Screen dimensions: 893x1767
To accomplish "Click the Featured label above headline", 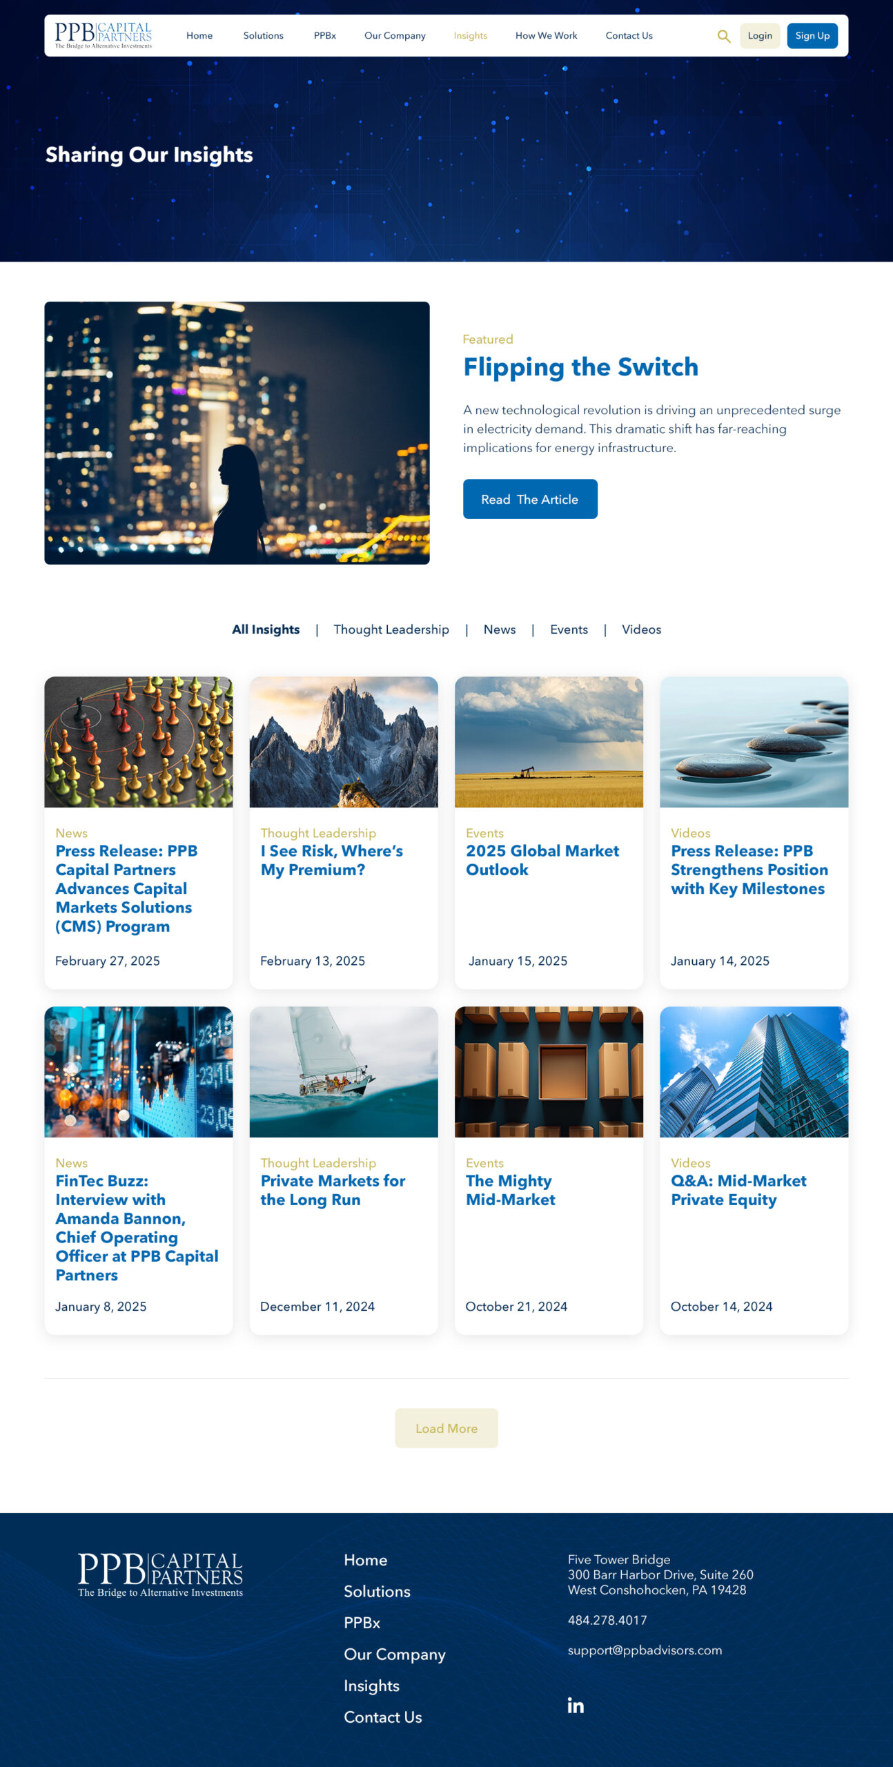I will [x=488, y=340].
